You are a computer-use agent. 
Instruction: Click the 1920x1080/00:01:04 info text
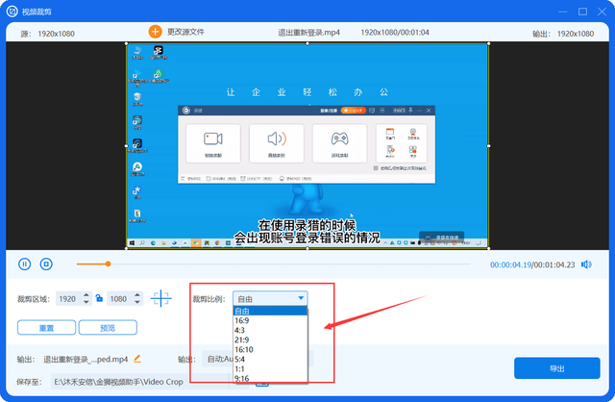[x=395, y=33]
